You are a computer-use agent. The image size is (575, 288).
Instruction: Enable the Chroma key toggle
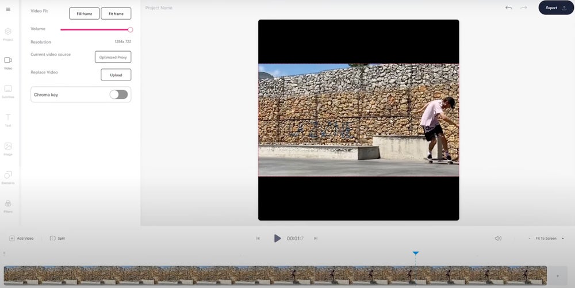coord(118,94)
